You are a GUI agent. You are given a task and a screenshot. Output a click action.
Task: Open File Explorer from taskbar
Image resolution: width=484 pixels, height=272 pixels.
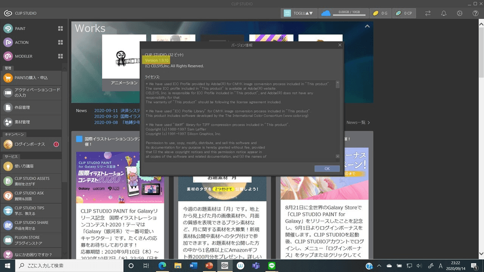178,265
